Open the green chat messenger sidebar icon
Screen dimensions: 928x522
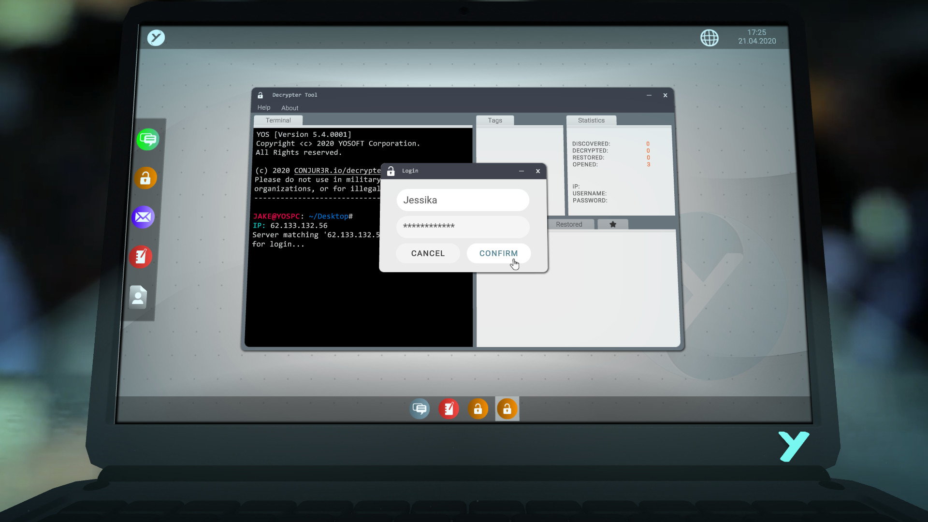click(x=147, y=140)
